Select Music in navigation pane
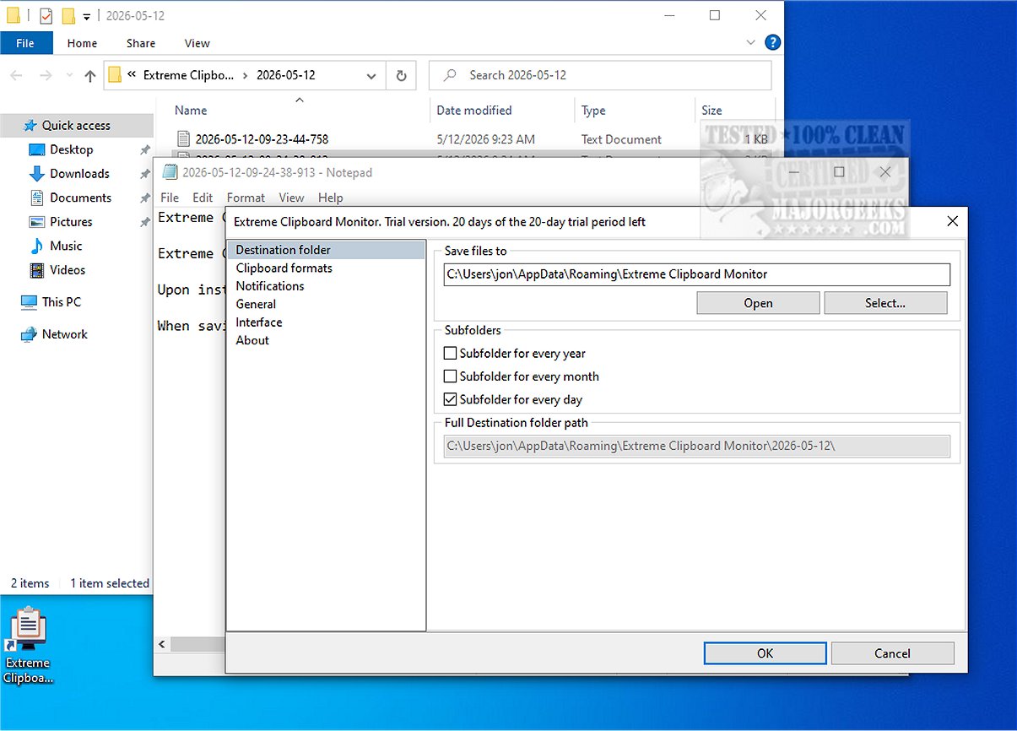The width and height of the screenshot is (1017, 731). 66,246
